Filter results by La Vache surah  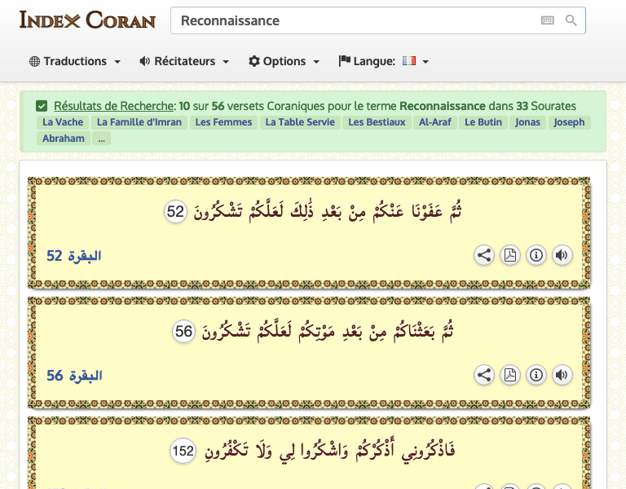coord(62,122)
